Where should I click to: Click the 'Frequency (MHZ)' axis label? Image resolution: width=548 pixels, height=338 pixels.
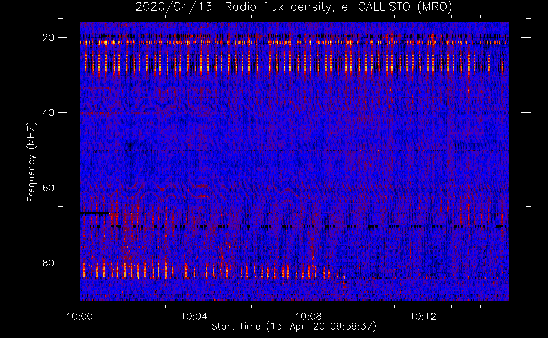31,162
